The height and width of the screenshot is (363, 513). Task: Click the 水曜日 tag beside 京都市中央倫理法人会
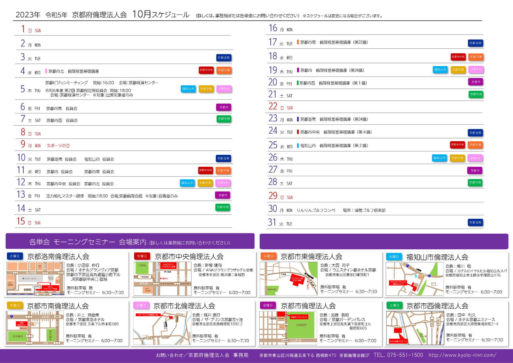(x=142, y=256)
